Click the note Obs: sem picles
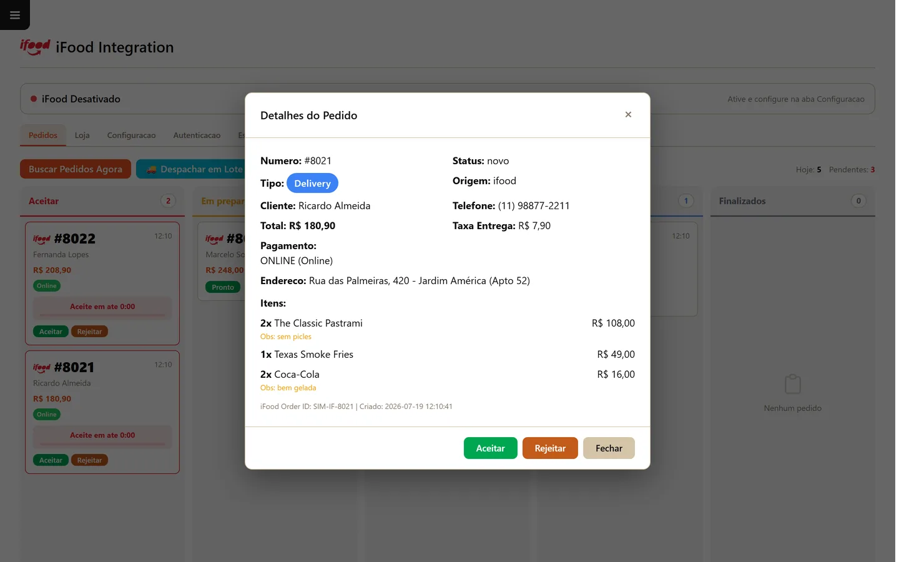 point(286,337)
